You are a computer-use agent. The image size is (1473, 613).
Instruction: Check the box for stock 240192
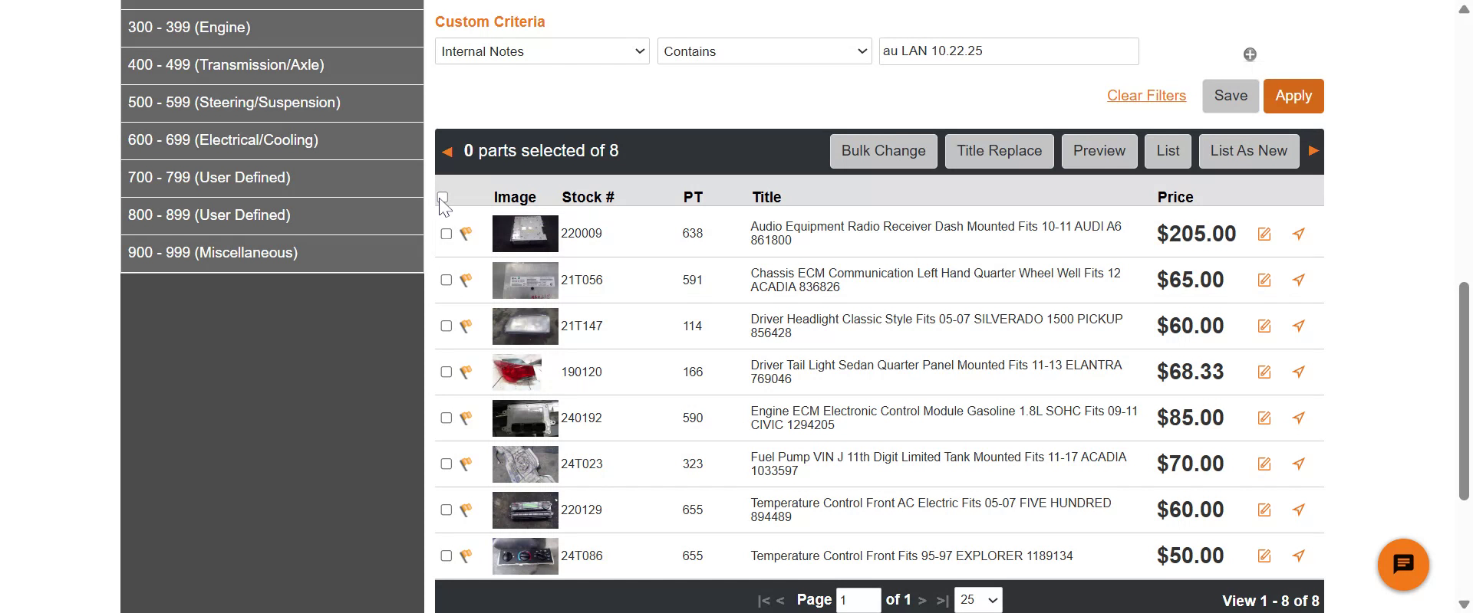(447, 418)
